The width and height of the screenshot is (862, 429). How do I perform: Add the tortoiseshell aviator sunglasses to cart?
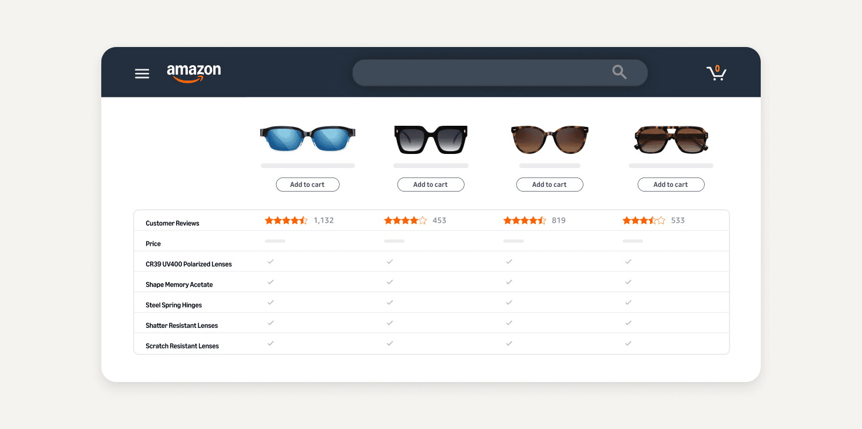pyautogui.click(x=671, y=185)
